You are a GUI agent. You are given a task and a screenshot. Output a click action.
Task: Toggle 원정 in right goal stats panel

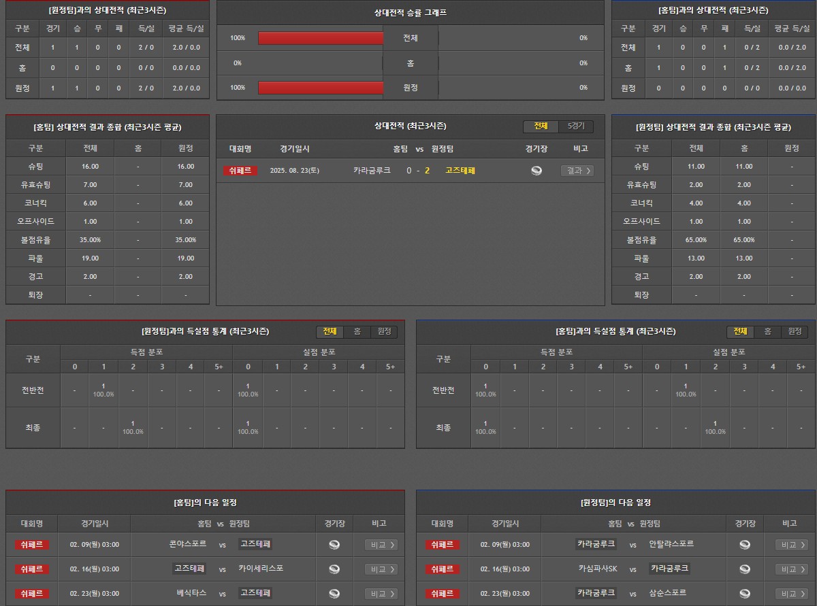[x=794, y=331]
